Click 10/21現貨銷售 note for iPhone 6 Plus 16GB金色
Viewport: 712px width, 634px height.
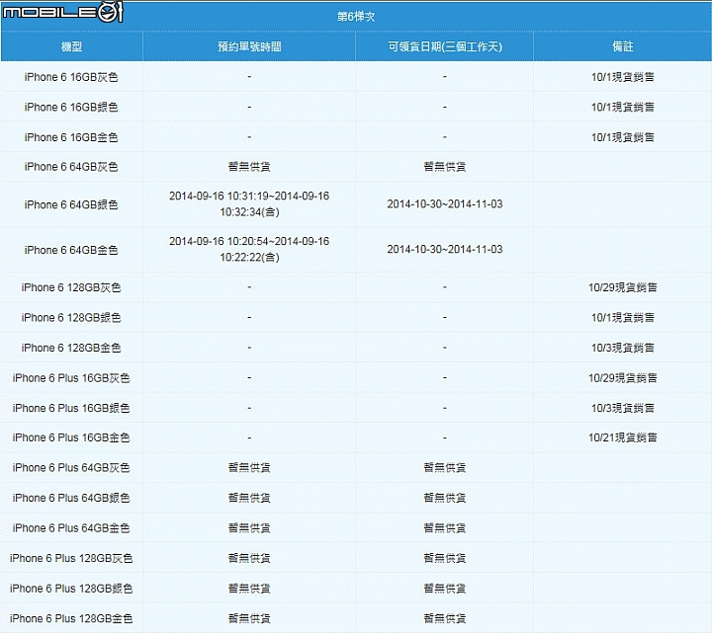[x=623, y=437]
